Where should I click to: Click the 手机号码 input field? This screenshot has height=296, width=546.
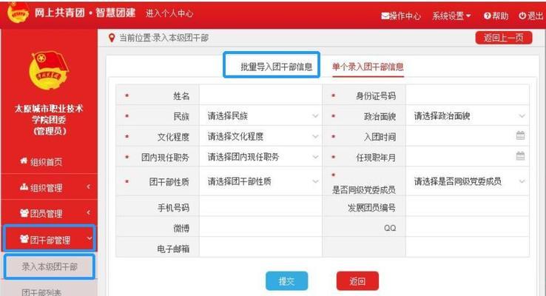pos(261,207)
